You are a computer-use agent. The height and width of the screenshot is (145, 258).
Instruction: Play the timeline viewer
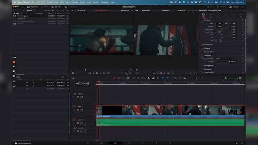(165, 73)
